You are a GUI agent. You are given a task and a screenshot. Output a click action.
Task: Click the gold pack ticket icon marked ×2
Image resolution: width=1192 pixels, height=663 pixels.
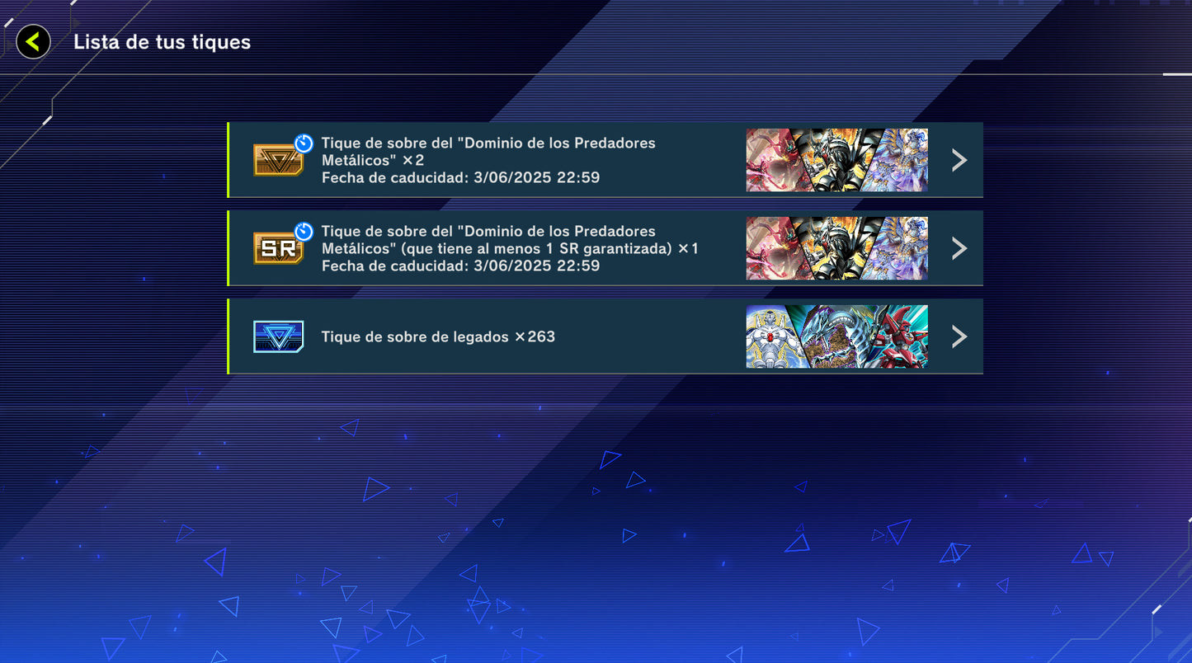click(x=278, y=160)
